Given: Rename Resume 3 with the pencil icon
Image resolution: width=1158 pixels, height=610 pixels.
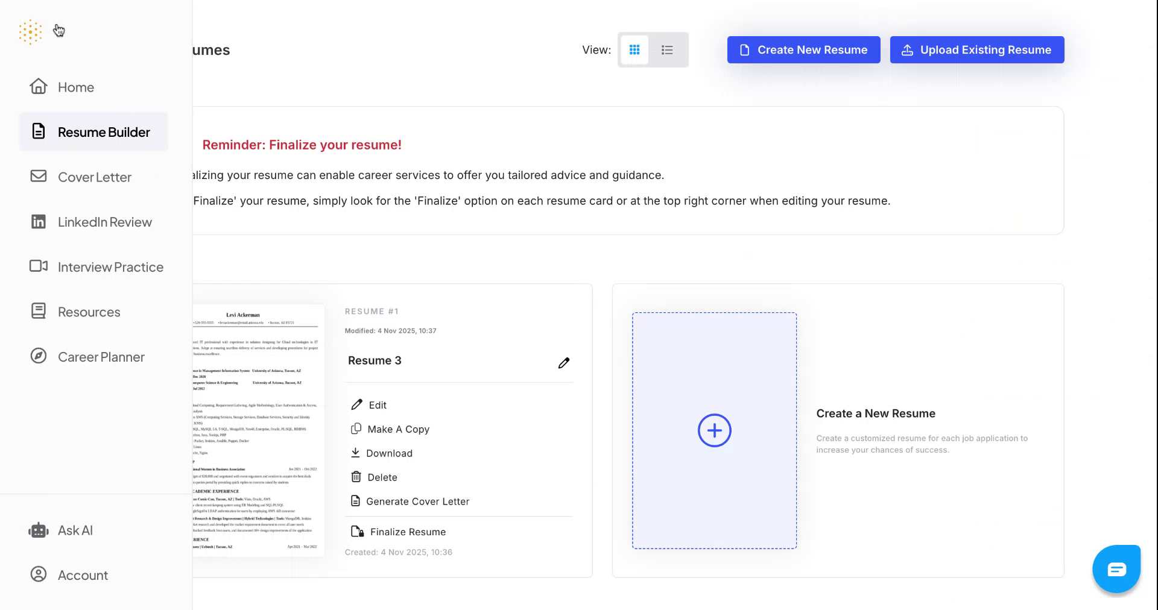Looking at the screenshot, I should [x=563, y=362].
